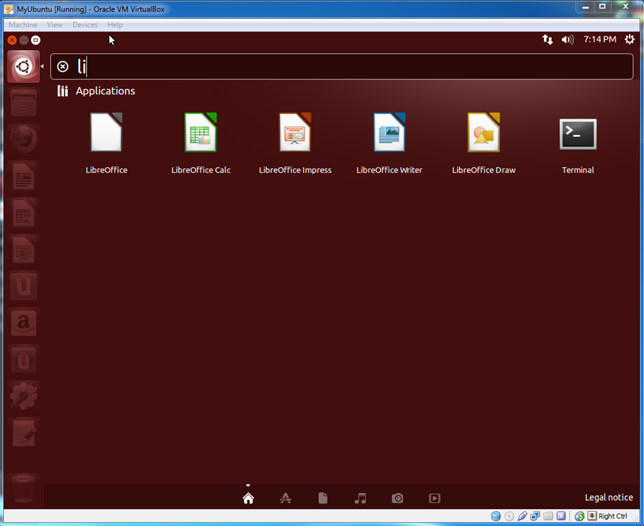Switch to the Files lens
This screenshot has width=644, height=526.
coord(323,498)
